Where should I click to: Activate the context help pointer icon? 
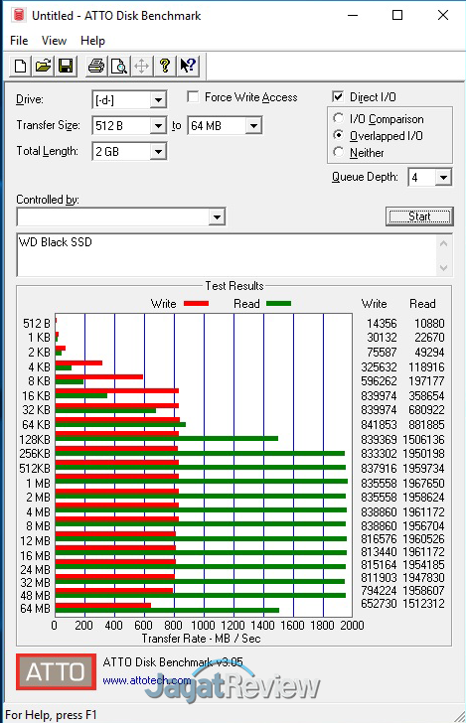[188, 66]
